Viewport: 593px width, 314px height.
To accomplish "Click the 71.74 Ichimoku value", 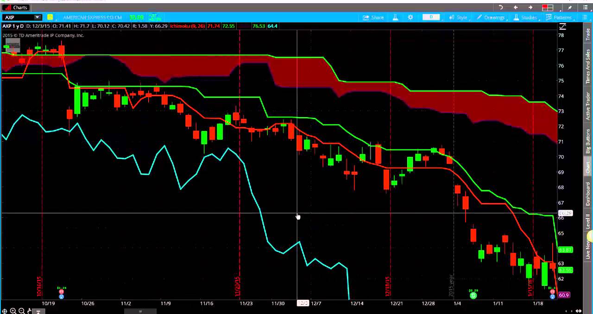I will [214, 26].
